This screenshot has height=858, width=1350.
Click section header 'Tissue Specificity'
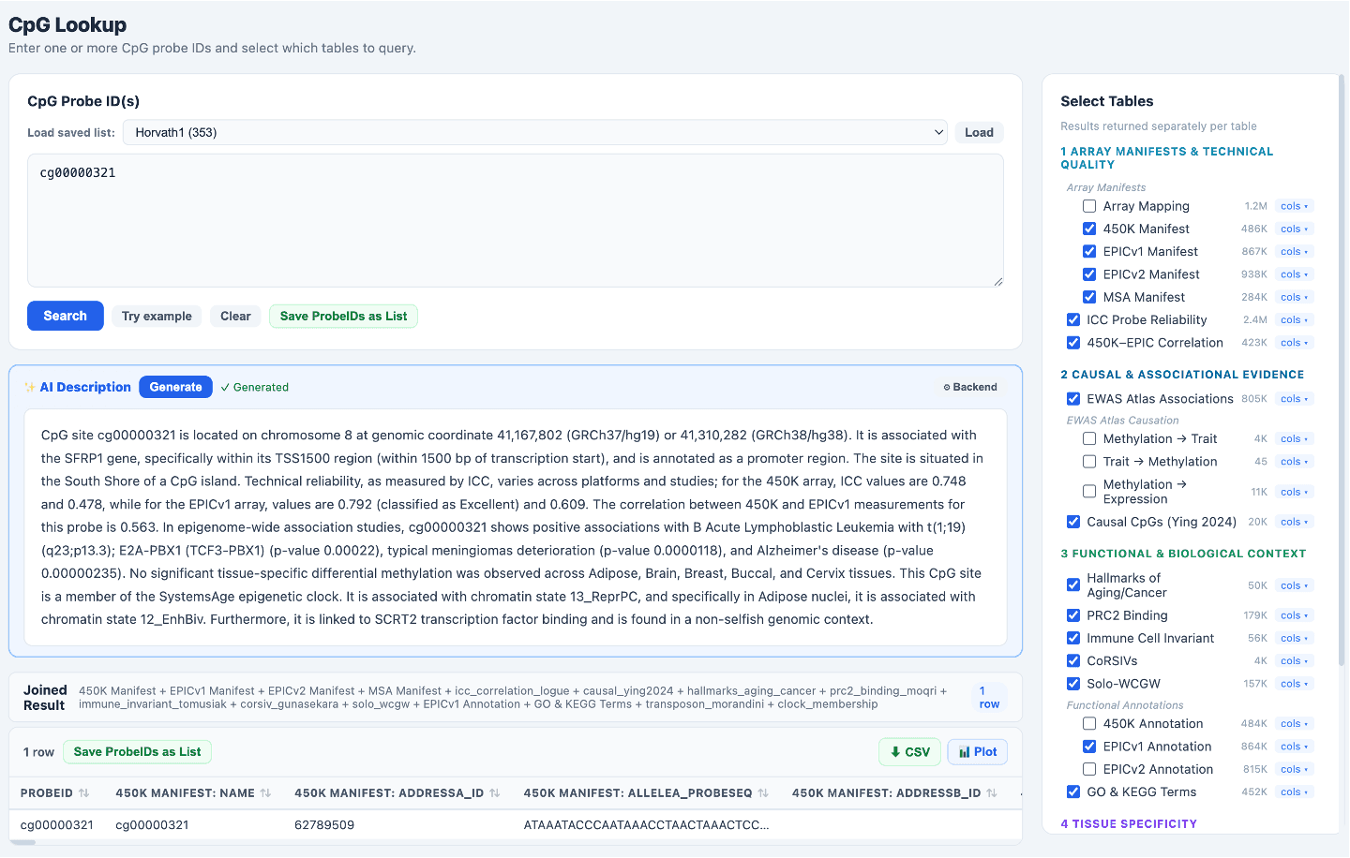(x=1129, y=824)
